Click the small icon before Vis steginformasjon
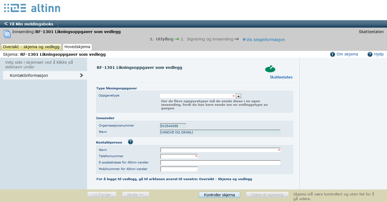The height and width of the screenshot is (202, 387). 244,40
